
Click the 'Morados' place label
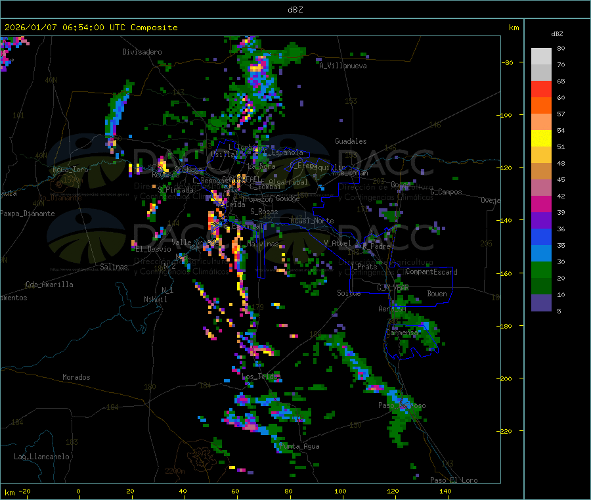(x=76, y=377)
